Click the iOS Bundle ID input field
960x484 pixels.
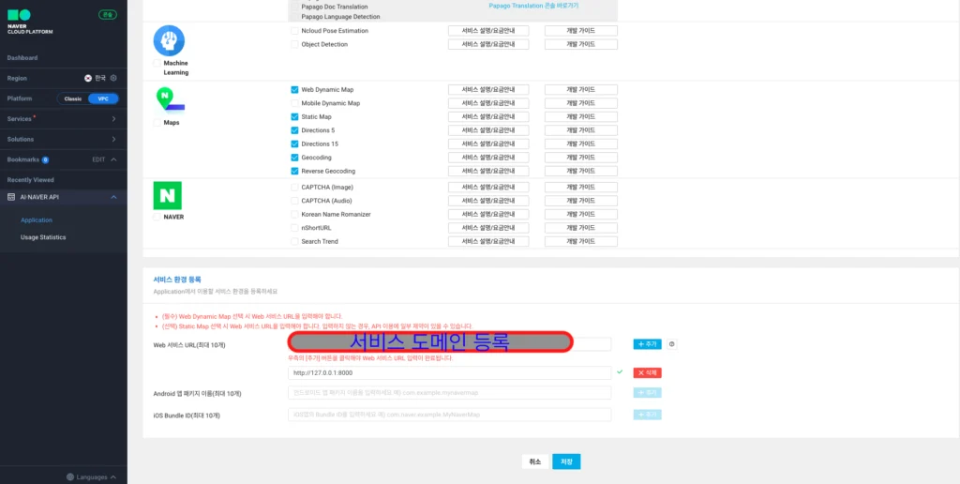449,415
